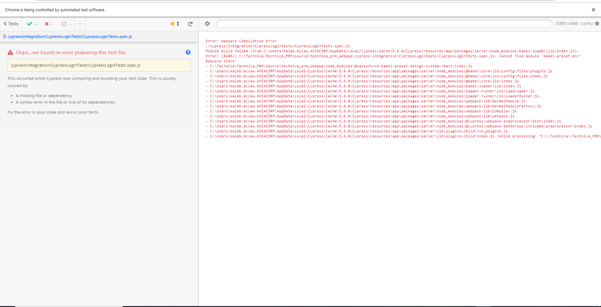Click the 'Require stack:' line
Screen dimensions: 601x307
point(221,61)
